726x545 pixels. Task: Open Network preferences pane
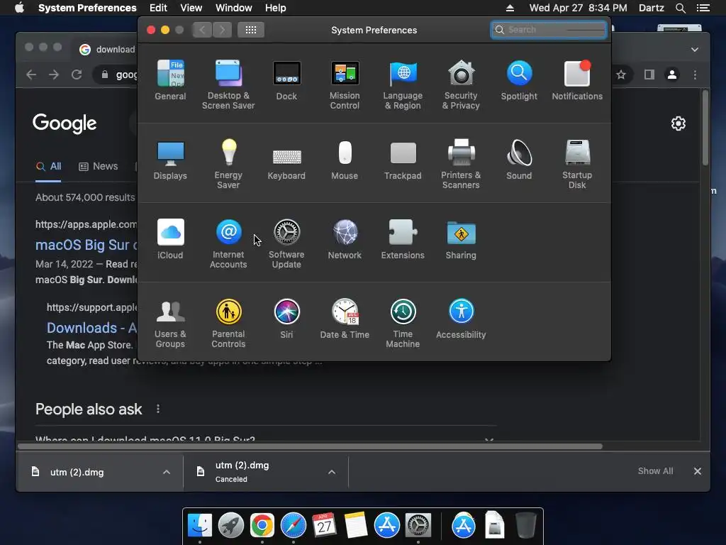(345, 239)
